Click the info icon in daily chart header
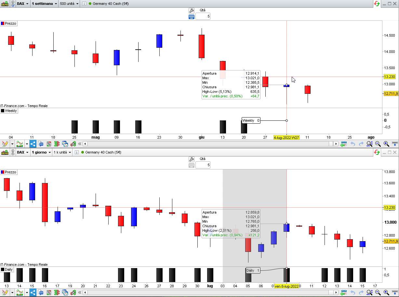Image resolution: width=399 pixels, height=297 pixels. tap(77, 152)
